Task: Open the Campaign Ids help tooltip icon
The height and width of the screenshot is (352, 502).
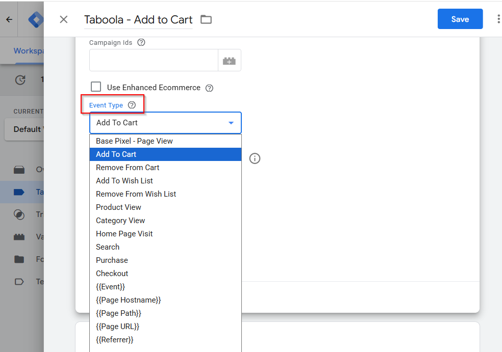Action: [x=141, y=42]
